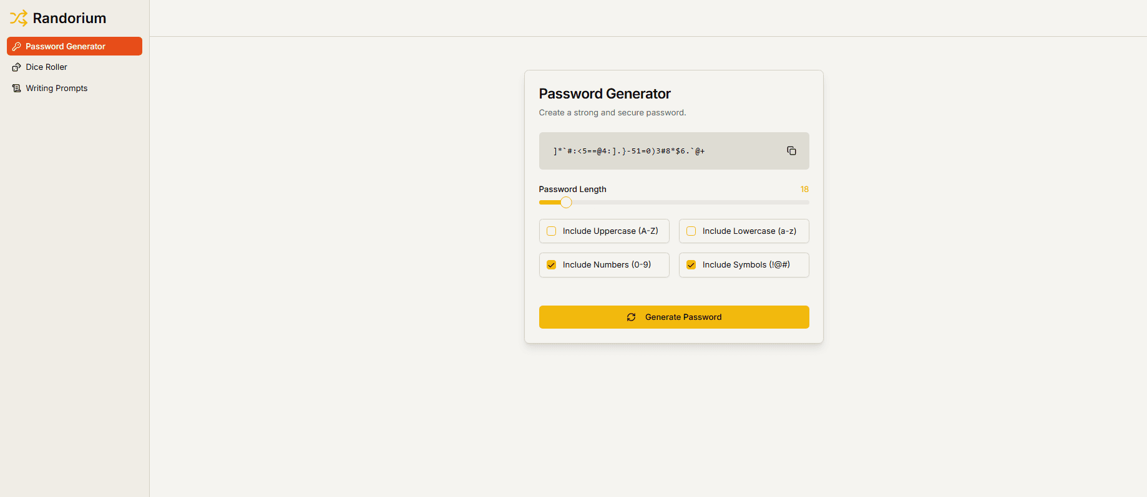Select Password Generator in sidebar
The width and height of the screenshot is (1147, 497).
(74, 46)
